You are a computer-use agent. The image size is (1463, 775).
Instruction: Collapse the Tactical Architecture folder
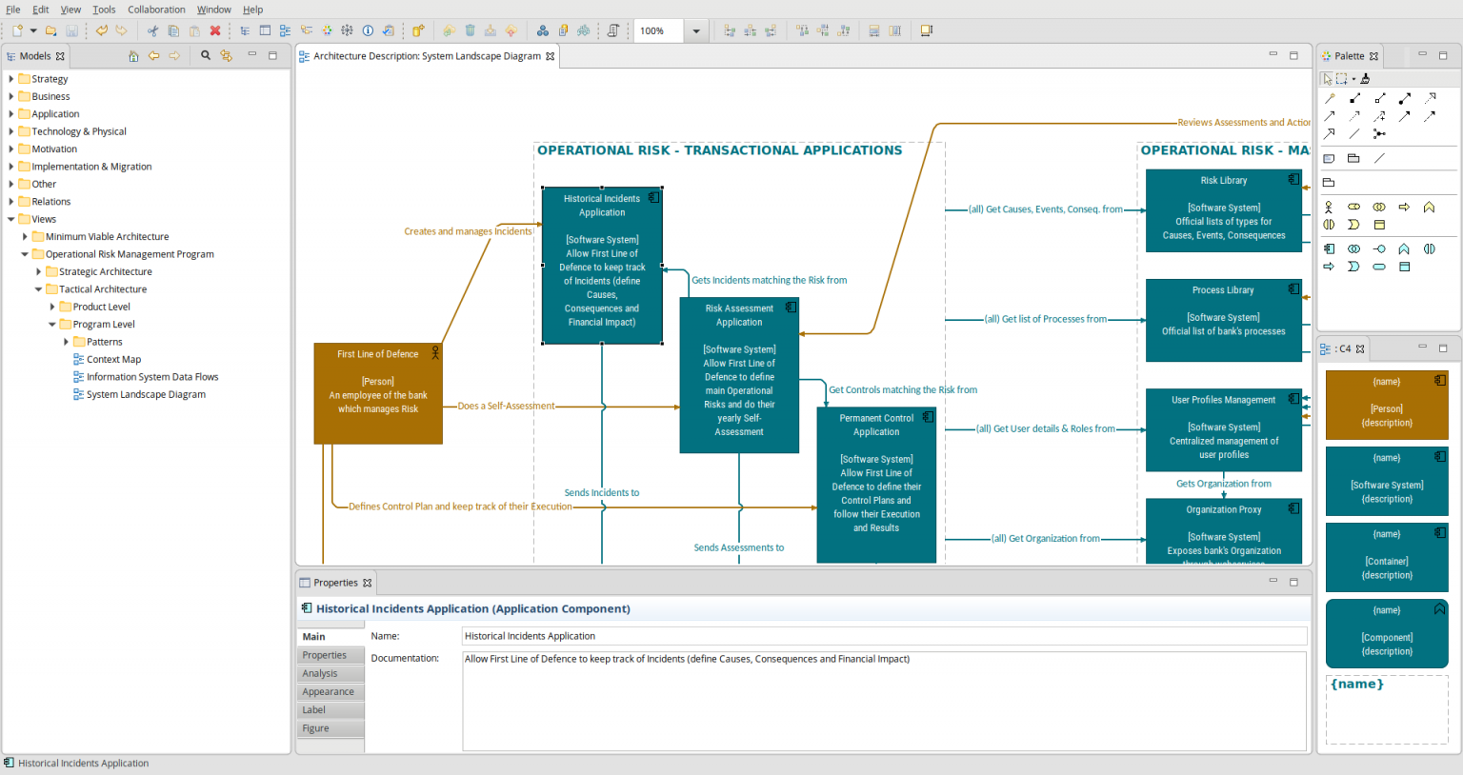[x=38, y=288]
